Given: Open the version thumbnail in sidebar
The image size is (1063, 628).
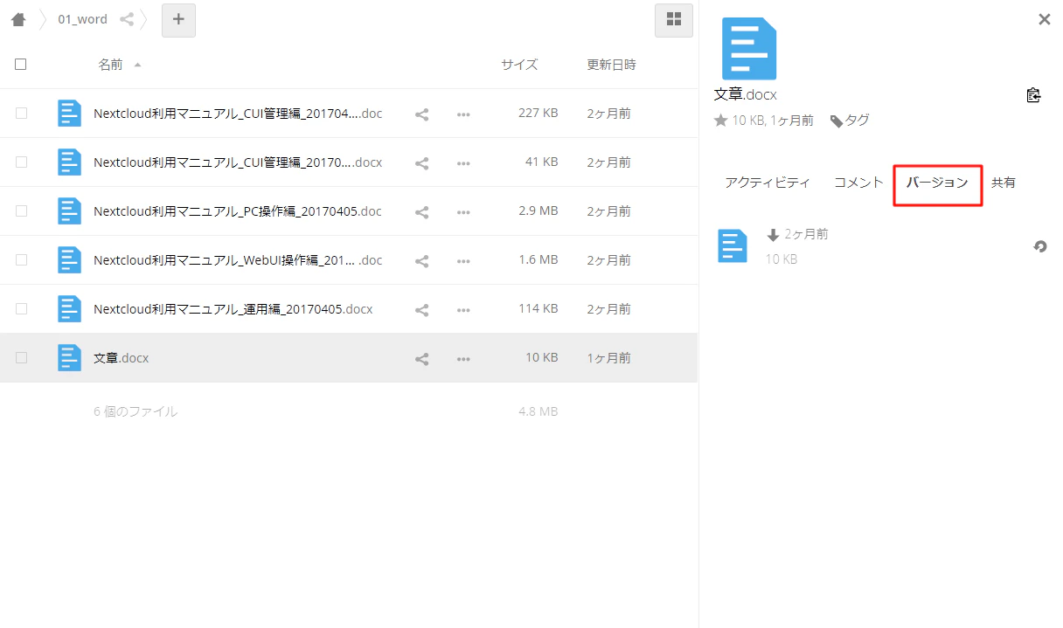Looking at the screenshot, I should coord(733,246).
